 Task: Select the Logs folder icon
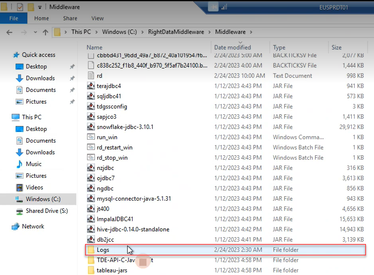tap(91, 250)
